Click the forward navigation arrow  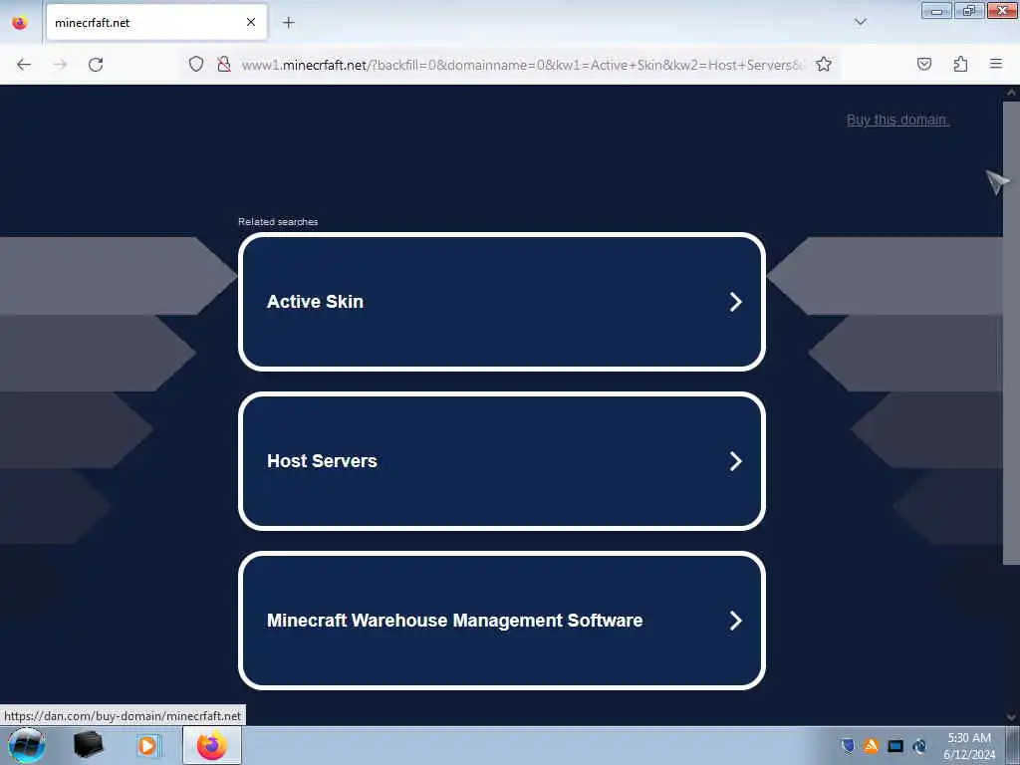coord(60,65)
